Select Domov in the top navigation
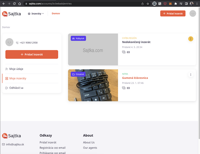Viewport: 200px width, 154px height. pyautogui.click(x=56, y=14)
